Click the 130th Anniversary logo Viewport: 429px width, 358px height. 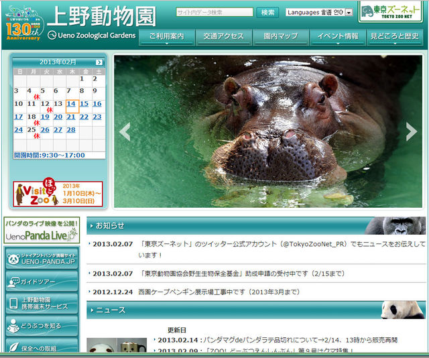(23, 23)
